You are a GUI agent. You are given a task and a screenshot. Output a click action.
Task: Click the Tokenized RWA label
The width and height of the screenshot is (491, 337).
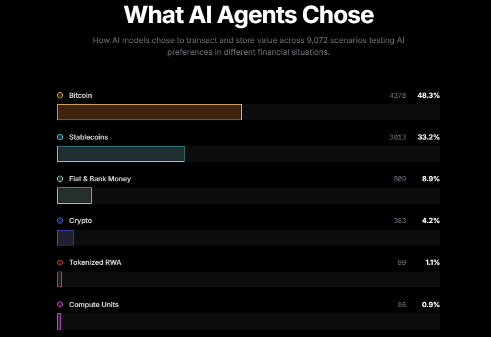point(95,262)
